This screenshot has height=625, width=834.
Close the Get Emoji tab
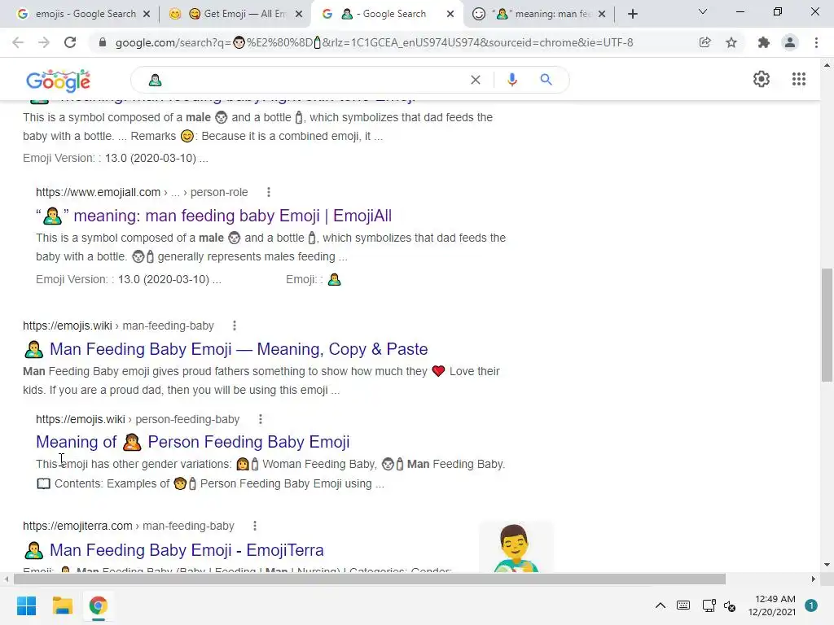299,14
